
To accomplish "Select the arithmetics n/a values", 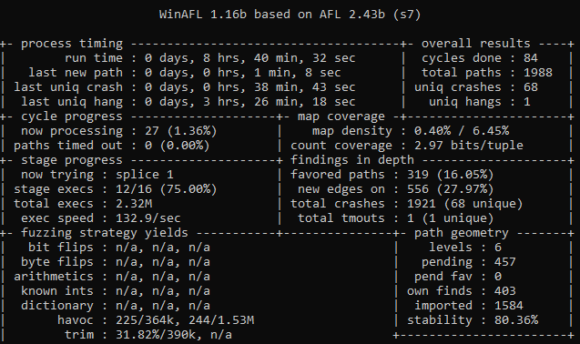I will (x=163, y=277).
